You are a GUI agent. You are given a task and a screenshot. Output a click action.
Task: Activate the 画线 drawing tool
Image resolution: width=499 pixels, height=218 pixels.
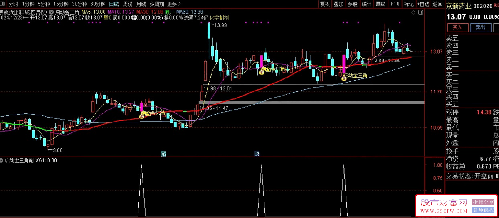380,4
